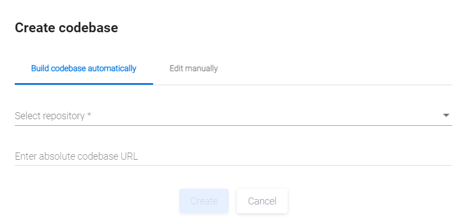Click the Select repository required label
The height and width of the screenshot is (222, 467).
tap(53, 116)
